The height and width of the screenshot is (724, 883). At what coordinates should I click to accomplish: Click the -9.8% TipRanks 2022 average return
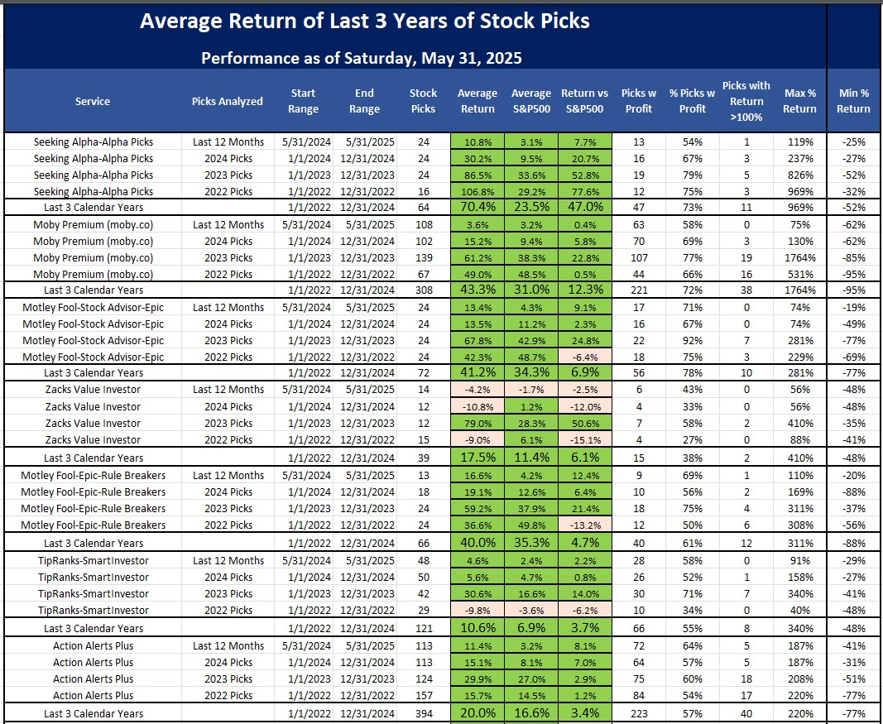coord(477,611)
